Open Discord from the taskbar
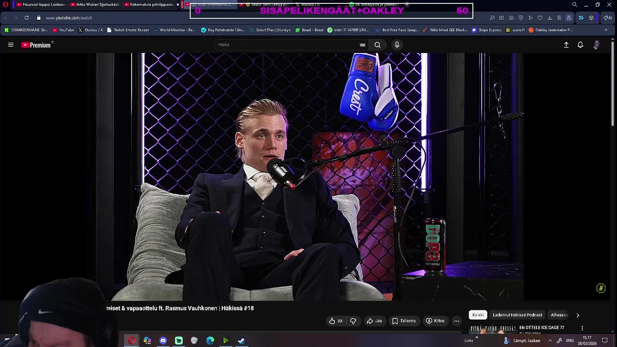 [x=163, y=341]
